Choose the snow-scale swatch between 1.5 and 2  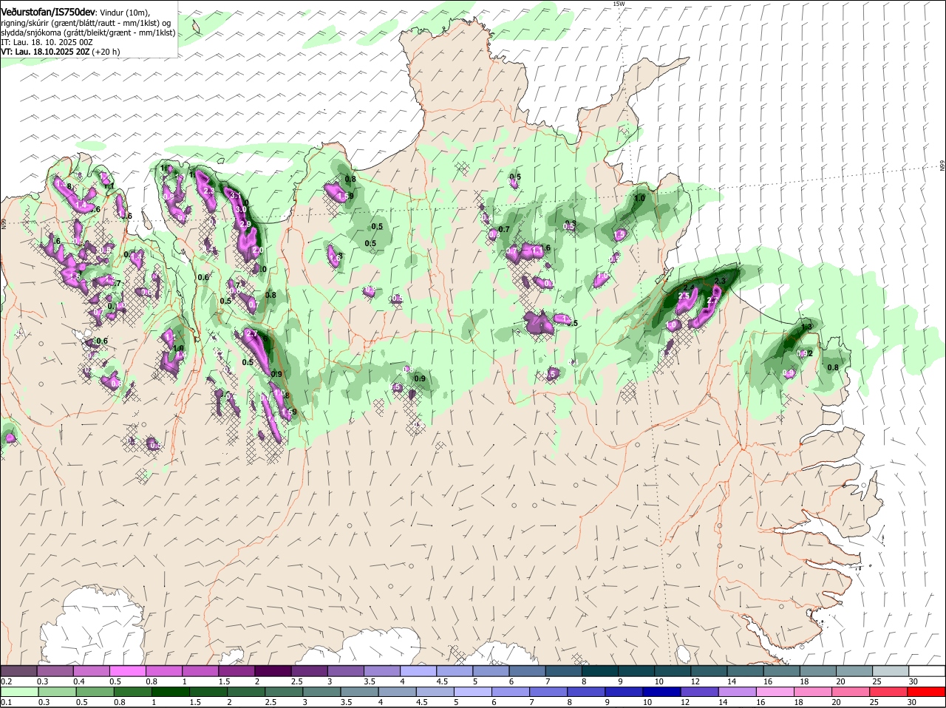click(236, 670)
